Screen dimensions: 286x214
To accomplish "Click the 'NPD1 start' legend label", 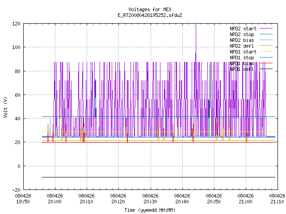I will 243,52.
